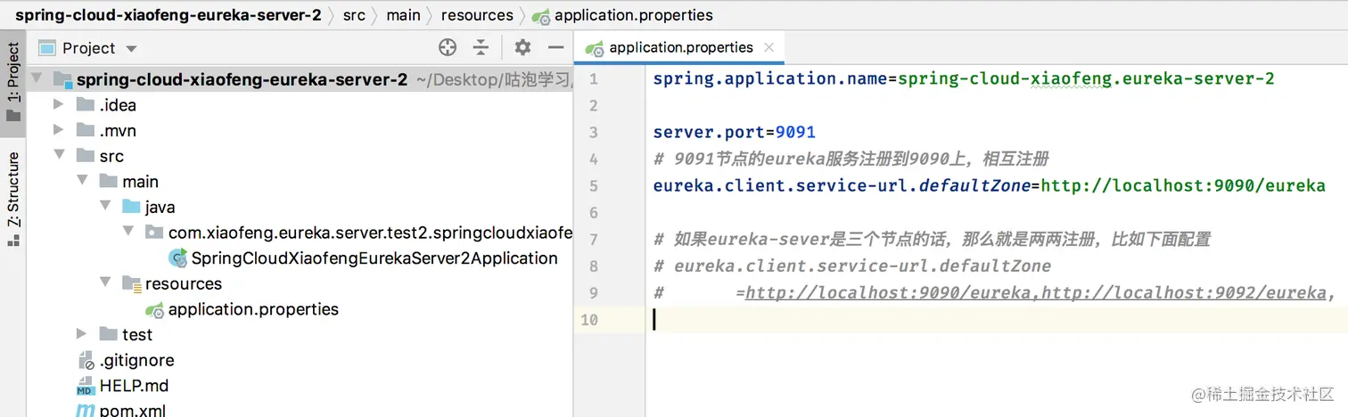The width and height of the screenshot is (1348, 417).
Task: Open the Project view dropdown
Action: (x=132, y=48)
